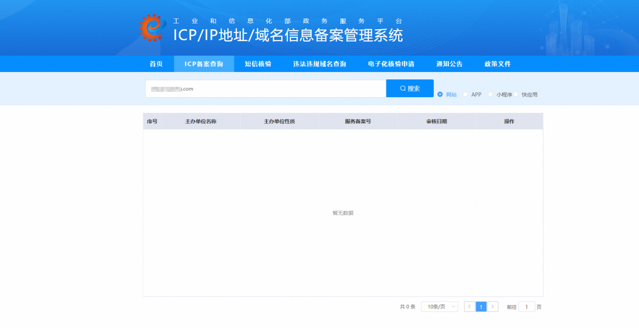639x328 pixels.
Task: Go to next page arrow
Action: point(493,307)
